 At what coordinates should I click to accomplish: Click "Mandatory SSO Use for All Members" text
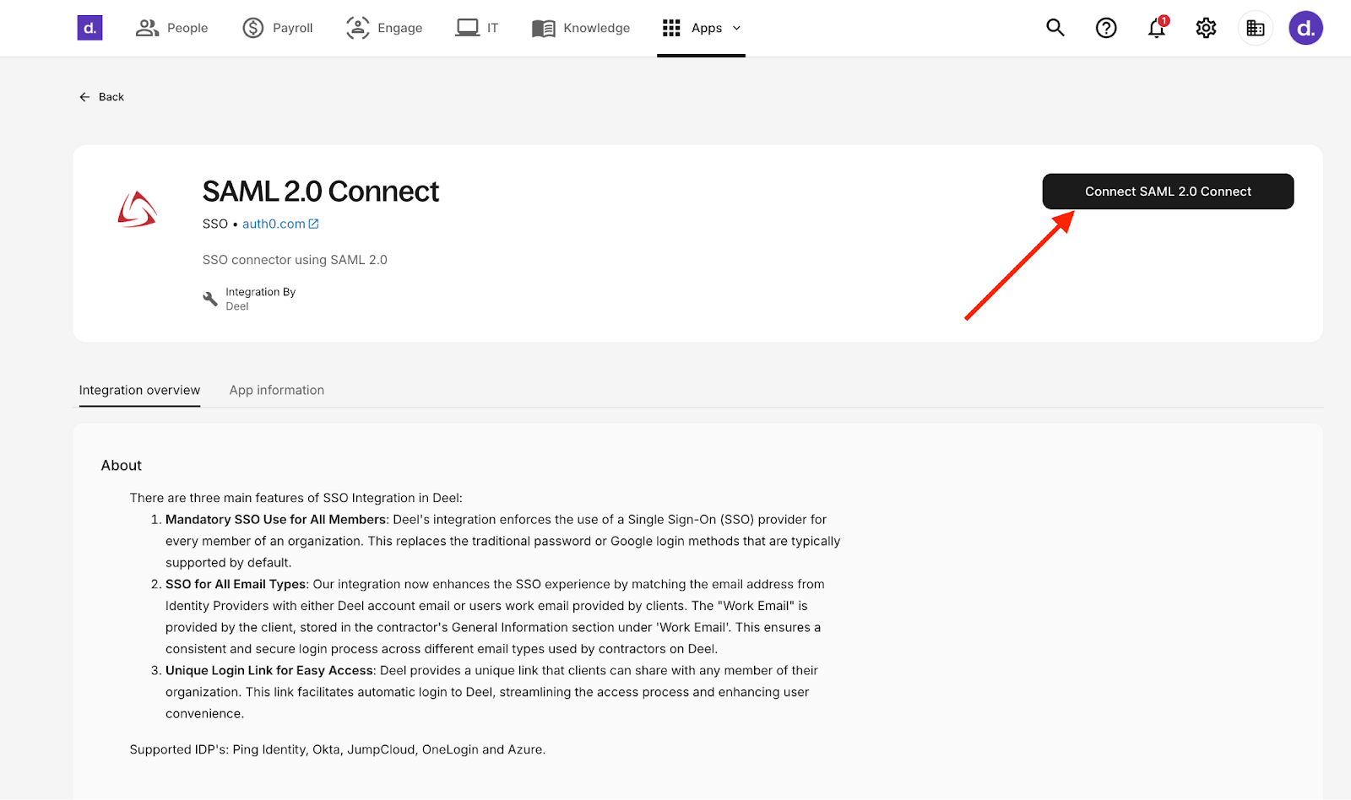(275, 520)
